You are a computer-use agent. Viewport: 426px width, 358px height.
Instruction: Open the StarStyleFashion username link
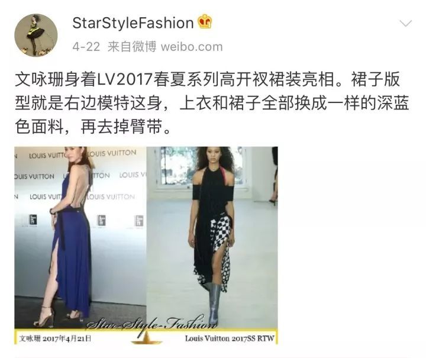click(x=133, y=23)
